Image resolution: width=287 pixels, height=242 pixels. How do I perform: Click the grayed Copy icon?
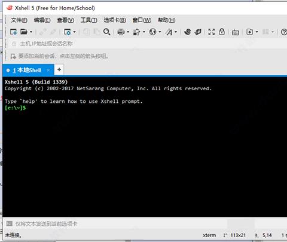(86, 32)
